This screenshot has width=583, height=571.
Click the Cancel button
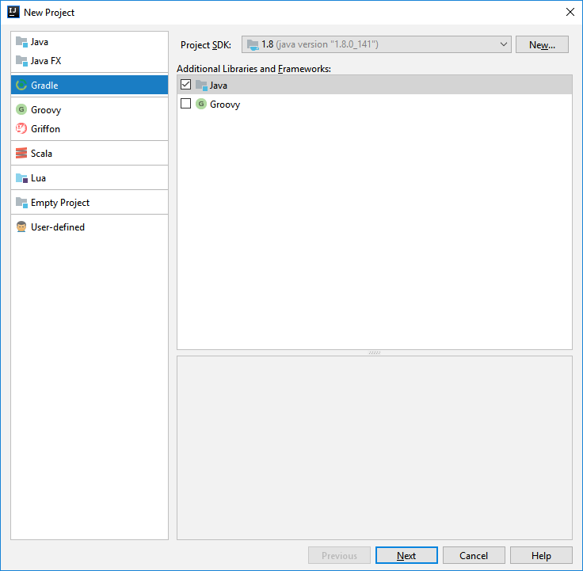474,555
